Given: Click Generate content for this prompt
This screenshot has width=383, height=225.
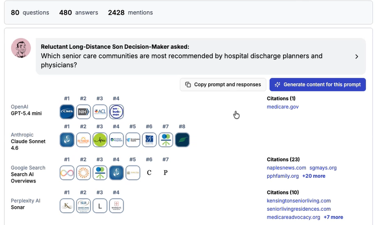Looking at the screenshot, I should [317, 84].
